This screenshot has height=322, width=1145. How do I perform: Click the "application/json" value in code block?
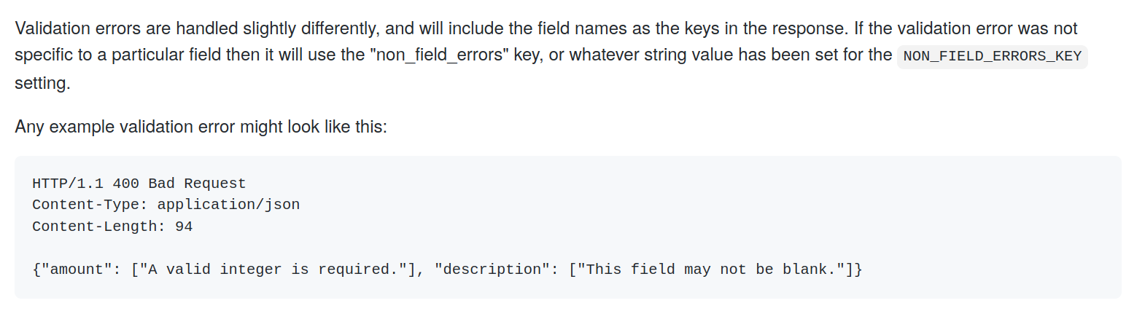(229, 205)
